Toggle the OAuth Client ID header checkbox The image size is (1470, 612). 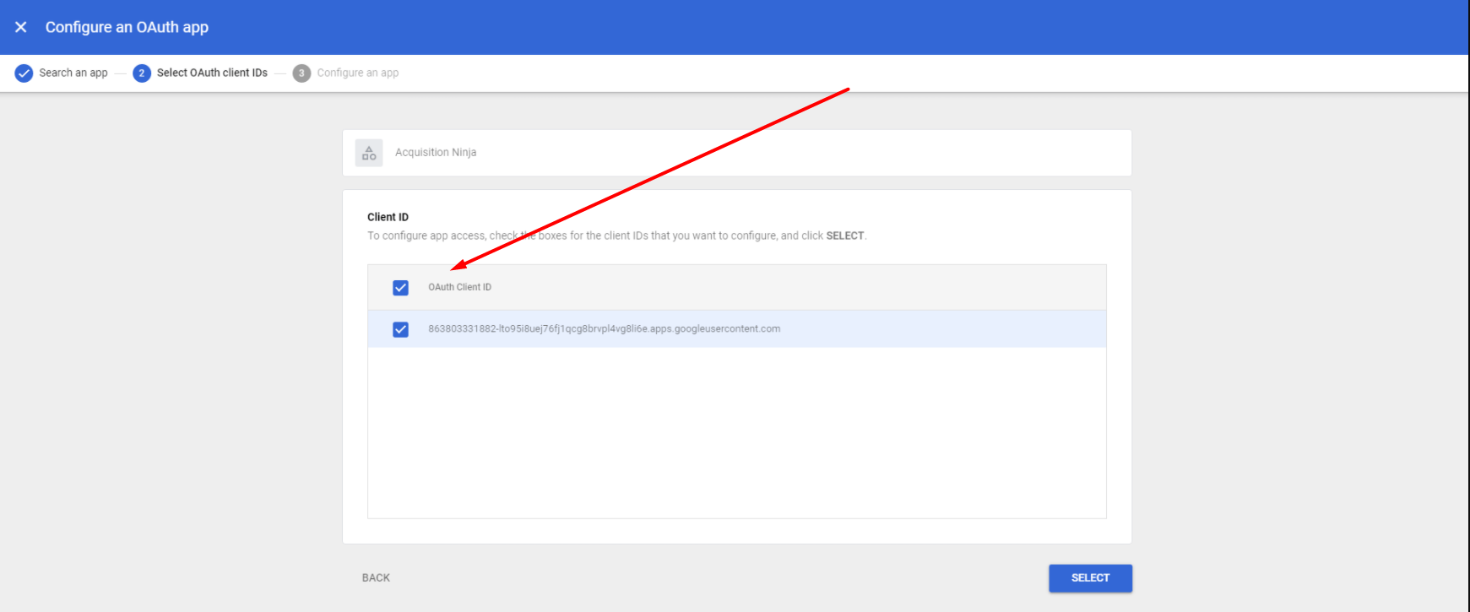click(400, 288)
